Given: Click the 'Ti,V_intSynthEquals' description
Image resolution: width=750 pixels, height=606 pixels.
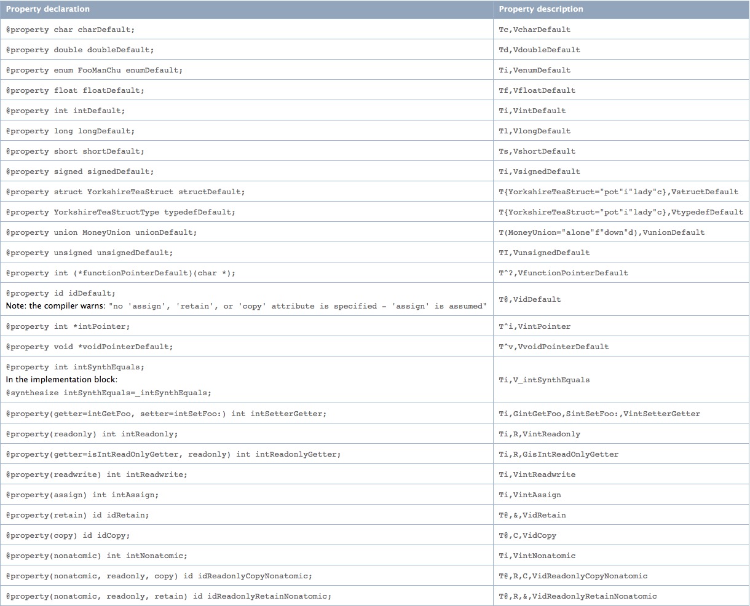Looking at the screenshot, I should point(544,380).
